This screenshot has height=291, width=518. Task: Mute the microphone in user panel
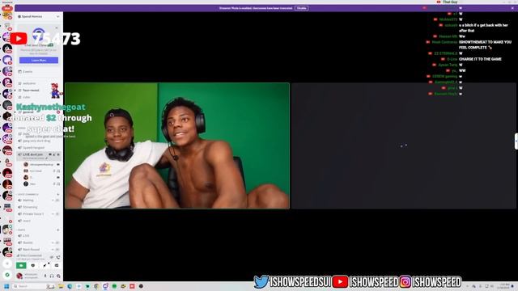(x=45, y=276)
